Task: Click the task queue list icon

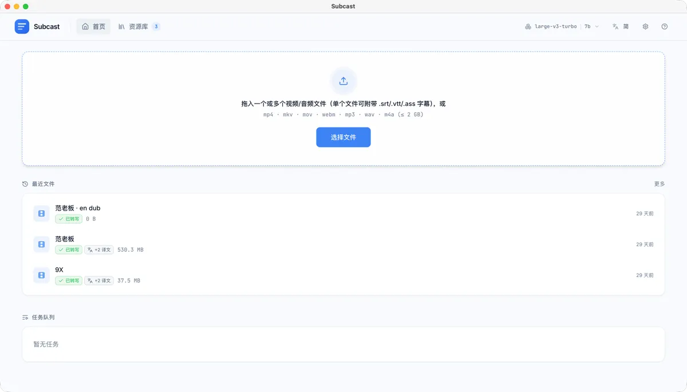Action: (x=25, y=317)
